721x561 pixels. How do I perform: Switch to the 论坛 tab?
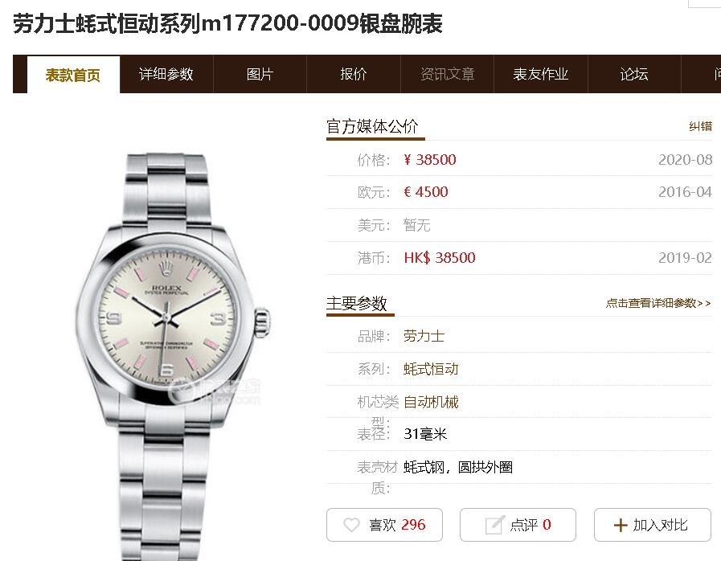[x=634, y=74]
